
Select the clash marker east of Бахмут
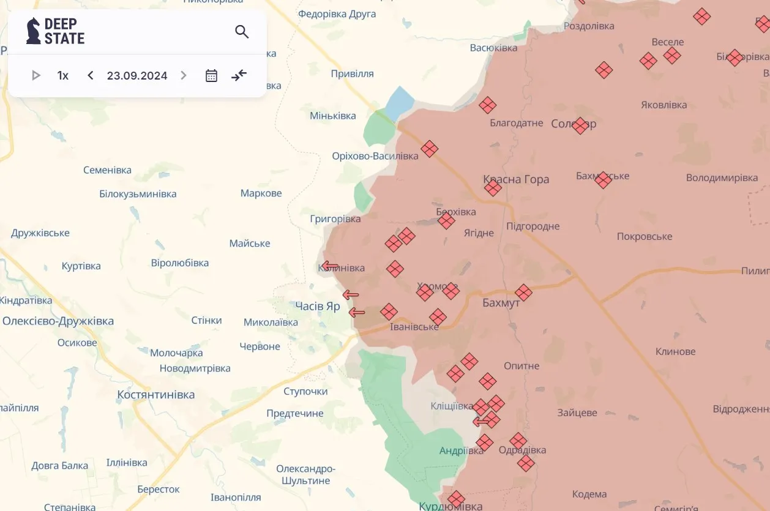coord(523,294)
